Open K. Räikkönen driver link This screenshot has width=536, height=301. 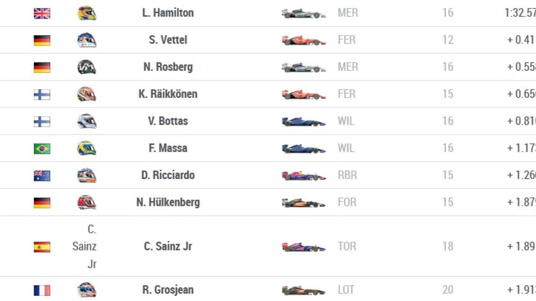click(168, 94)
